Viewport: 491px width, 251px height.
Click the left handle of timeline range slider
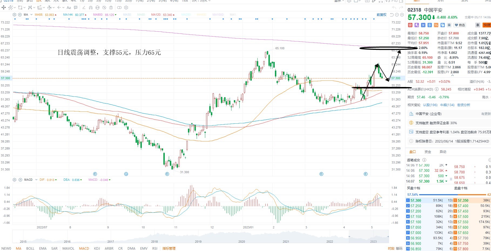(x=349, y=236)
